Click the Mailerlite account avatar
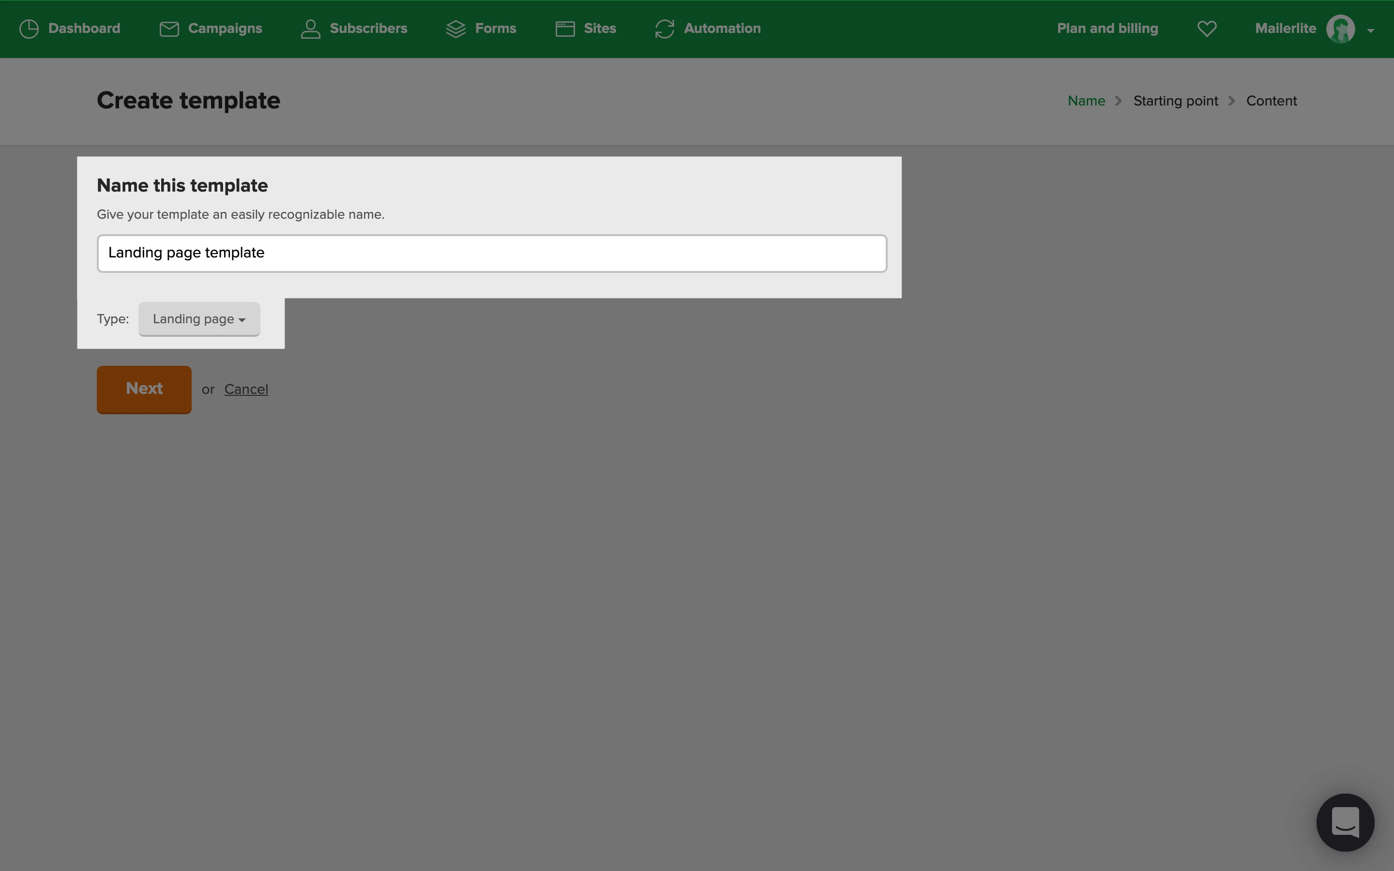This screenshot has width=1394, height=871. pos(1340,29)
